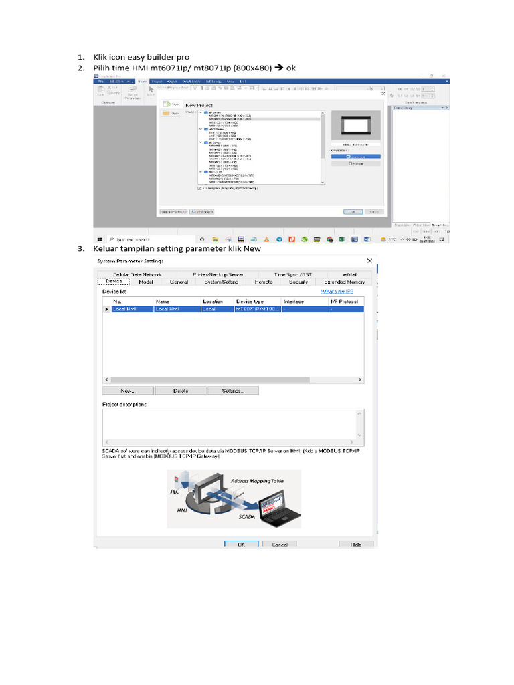This screenshot has width=514, height=685.
Task: Open File Explorer from the taskbar
Action: pos(215,239)
